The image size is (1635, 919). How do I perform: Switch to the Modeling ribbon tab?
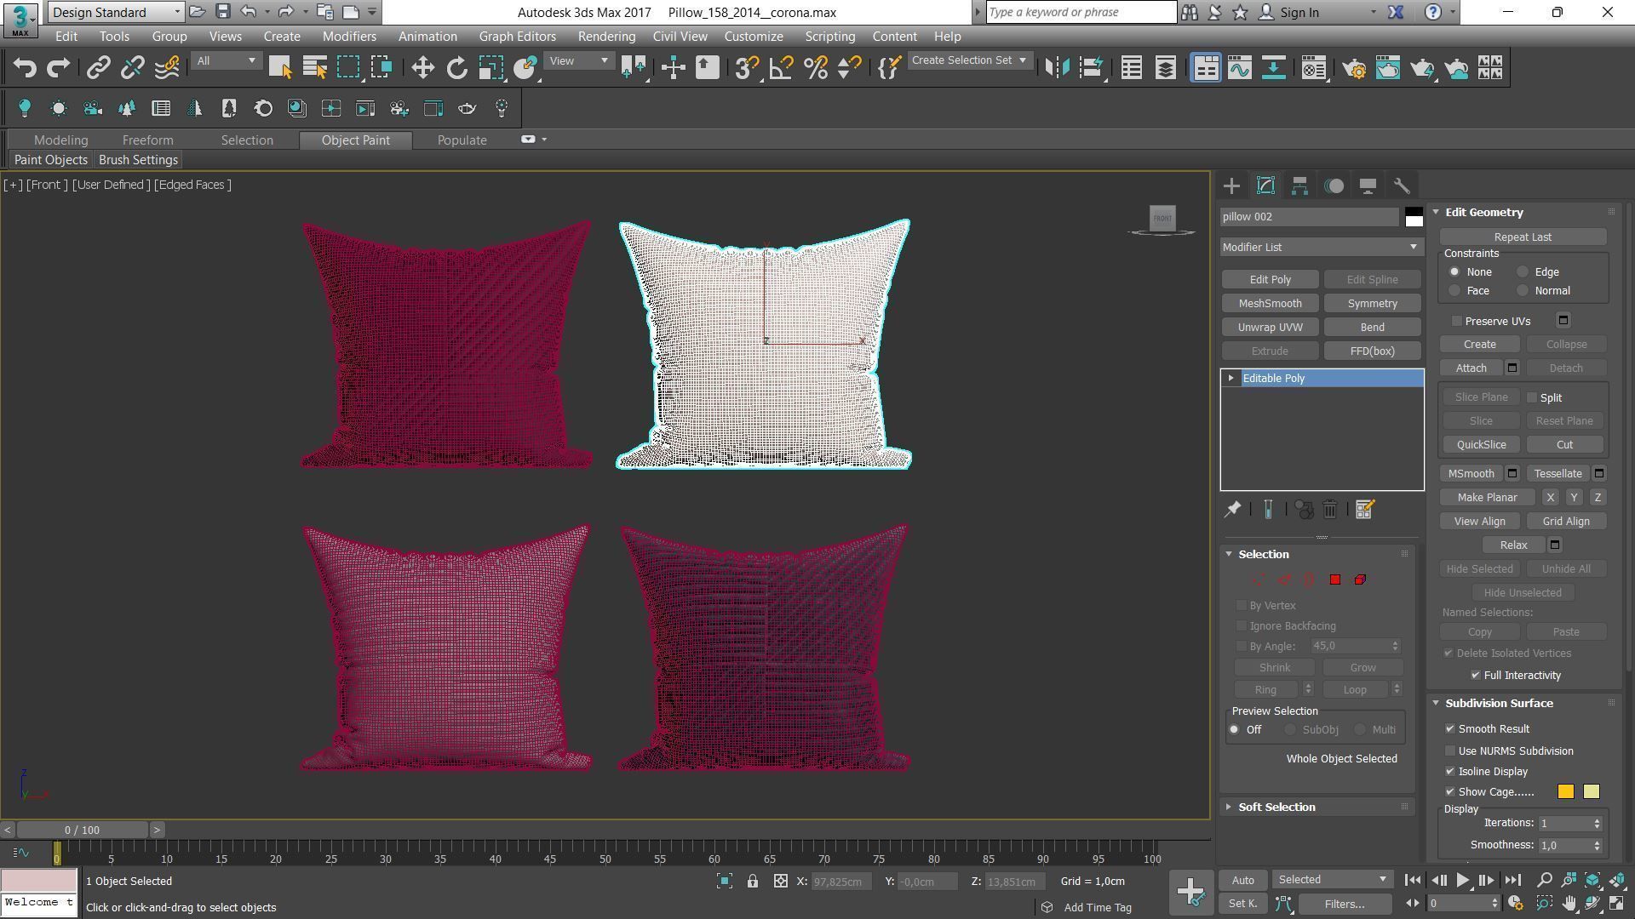click(x=60, y=140)
